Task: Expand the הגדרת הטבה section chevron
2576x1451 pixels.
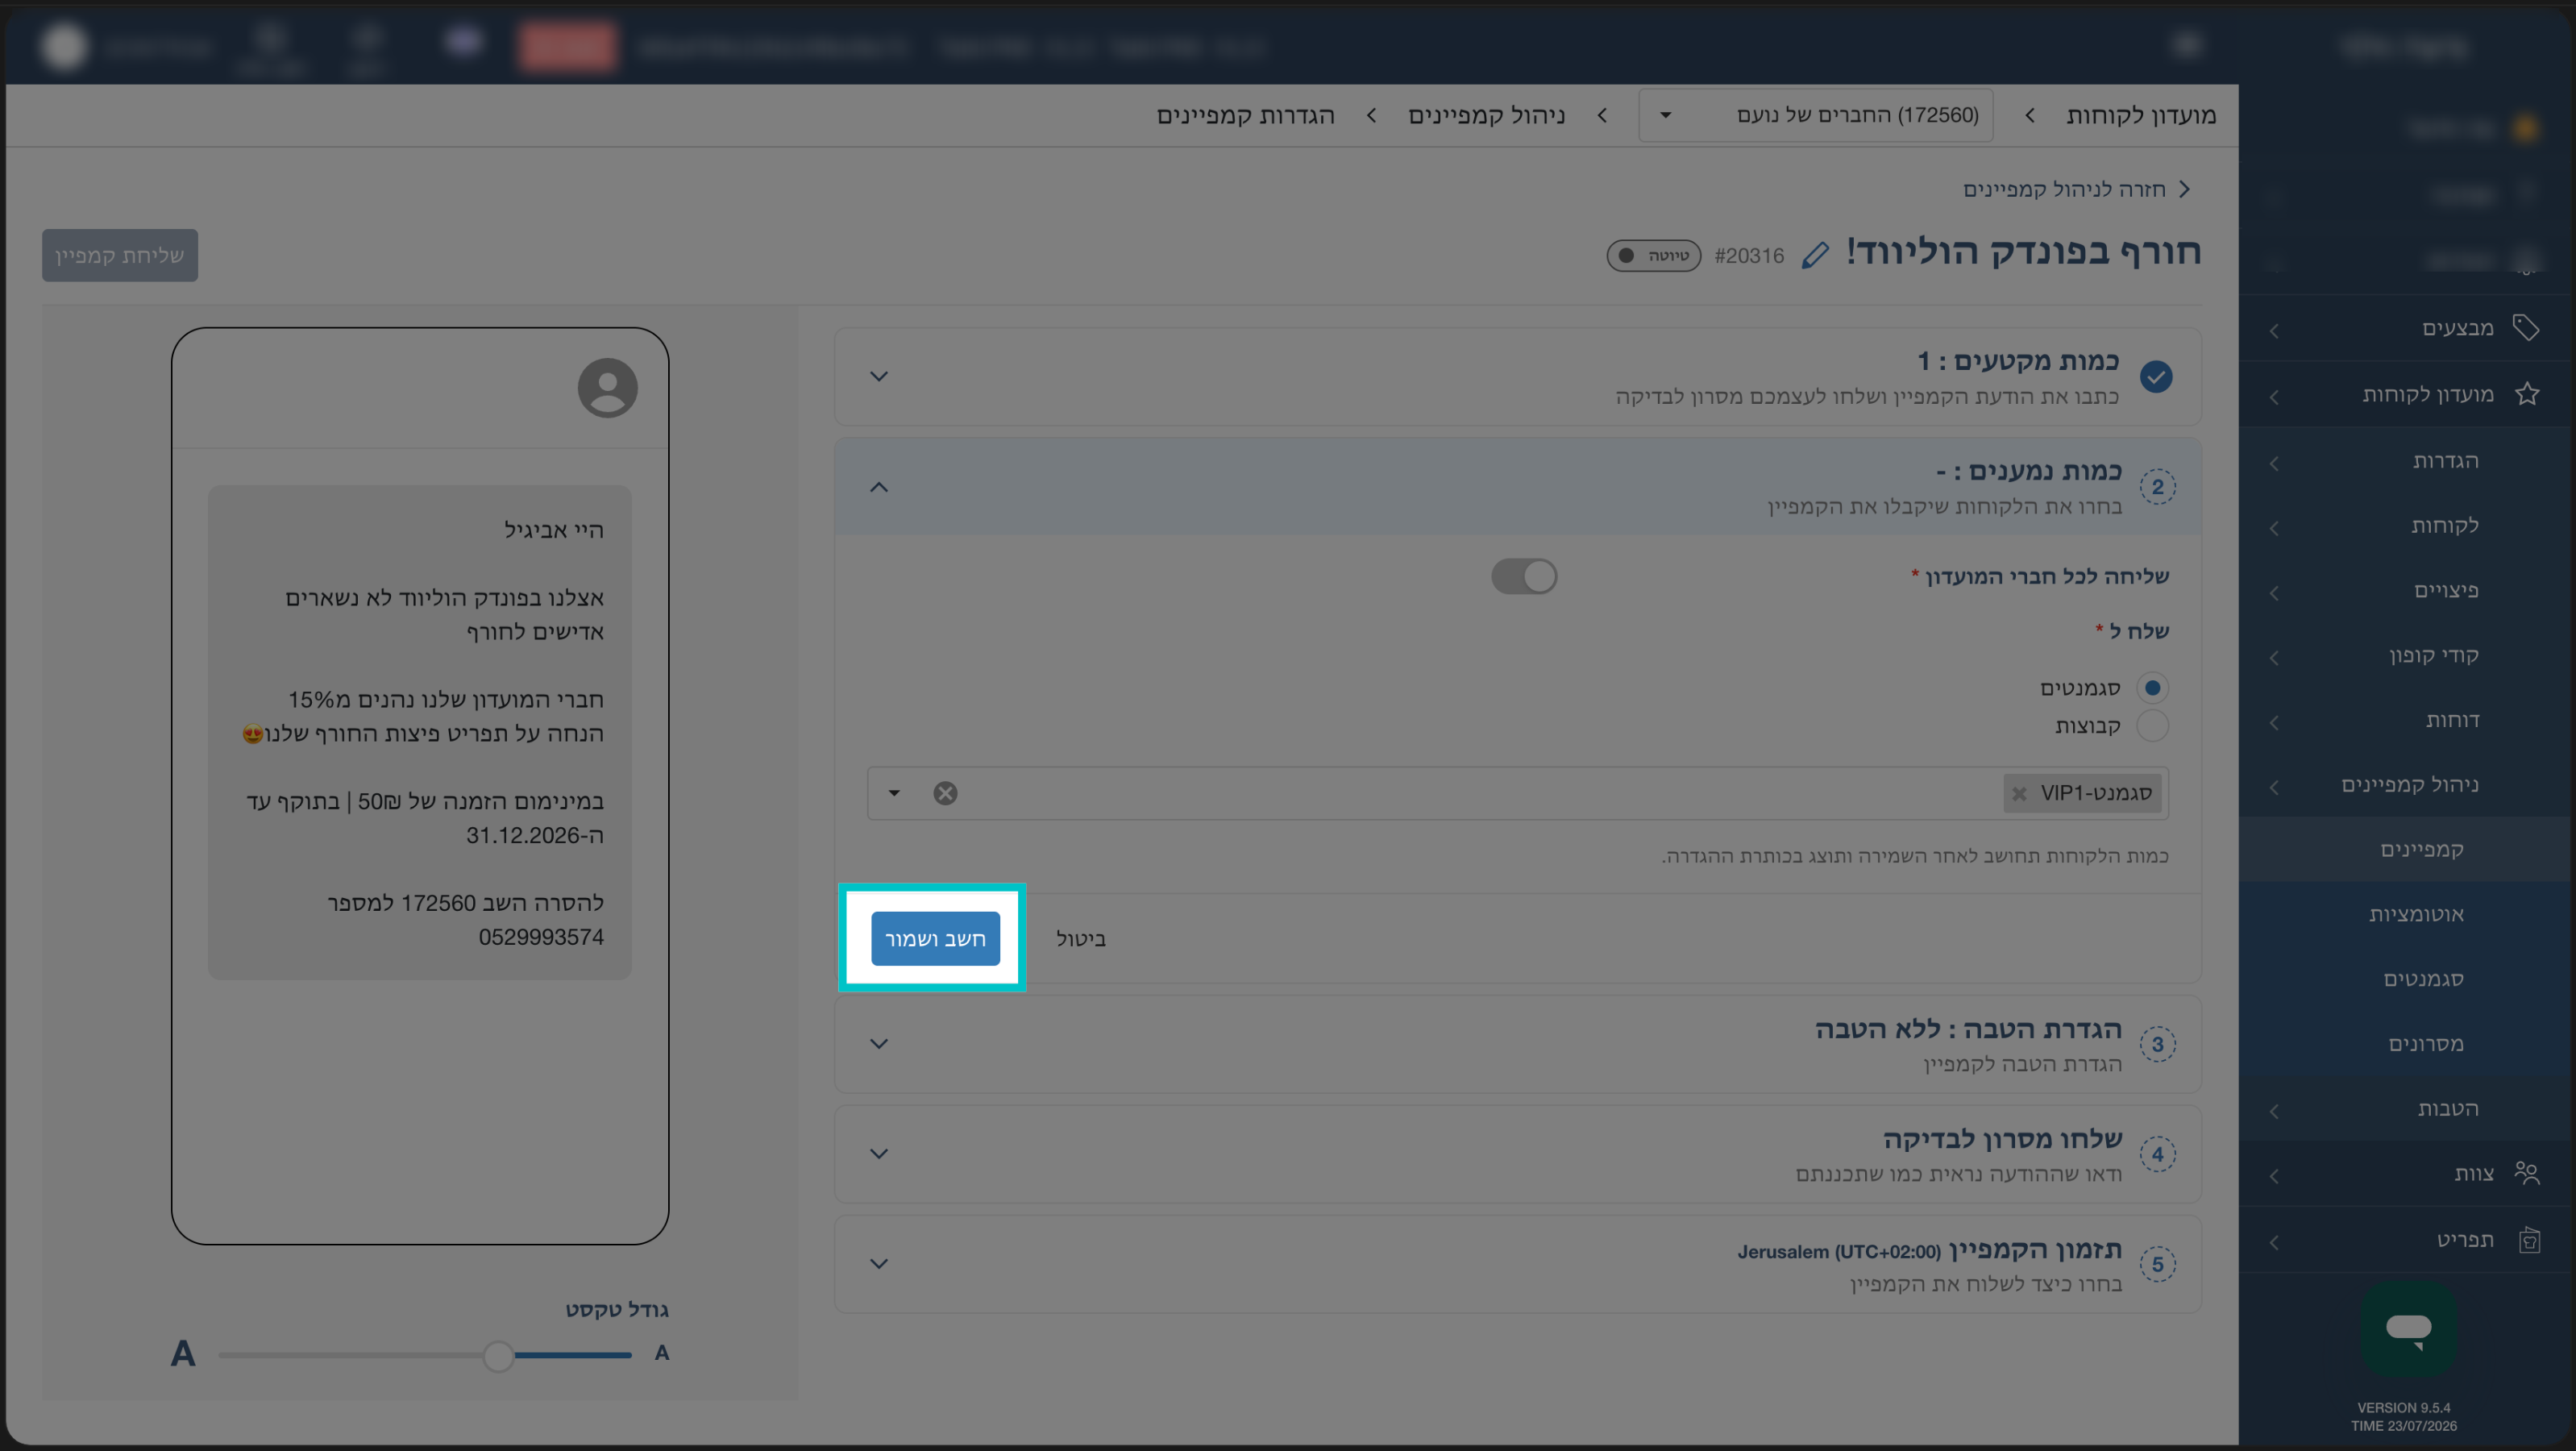Action: 879,1043
